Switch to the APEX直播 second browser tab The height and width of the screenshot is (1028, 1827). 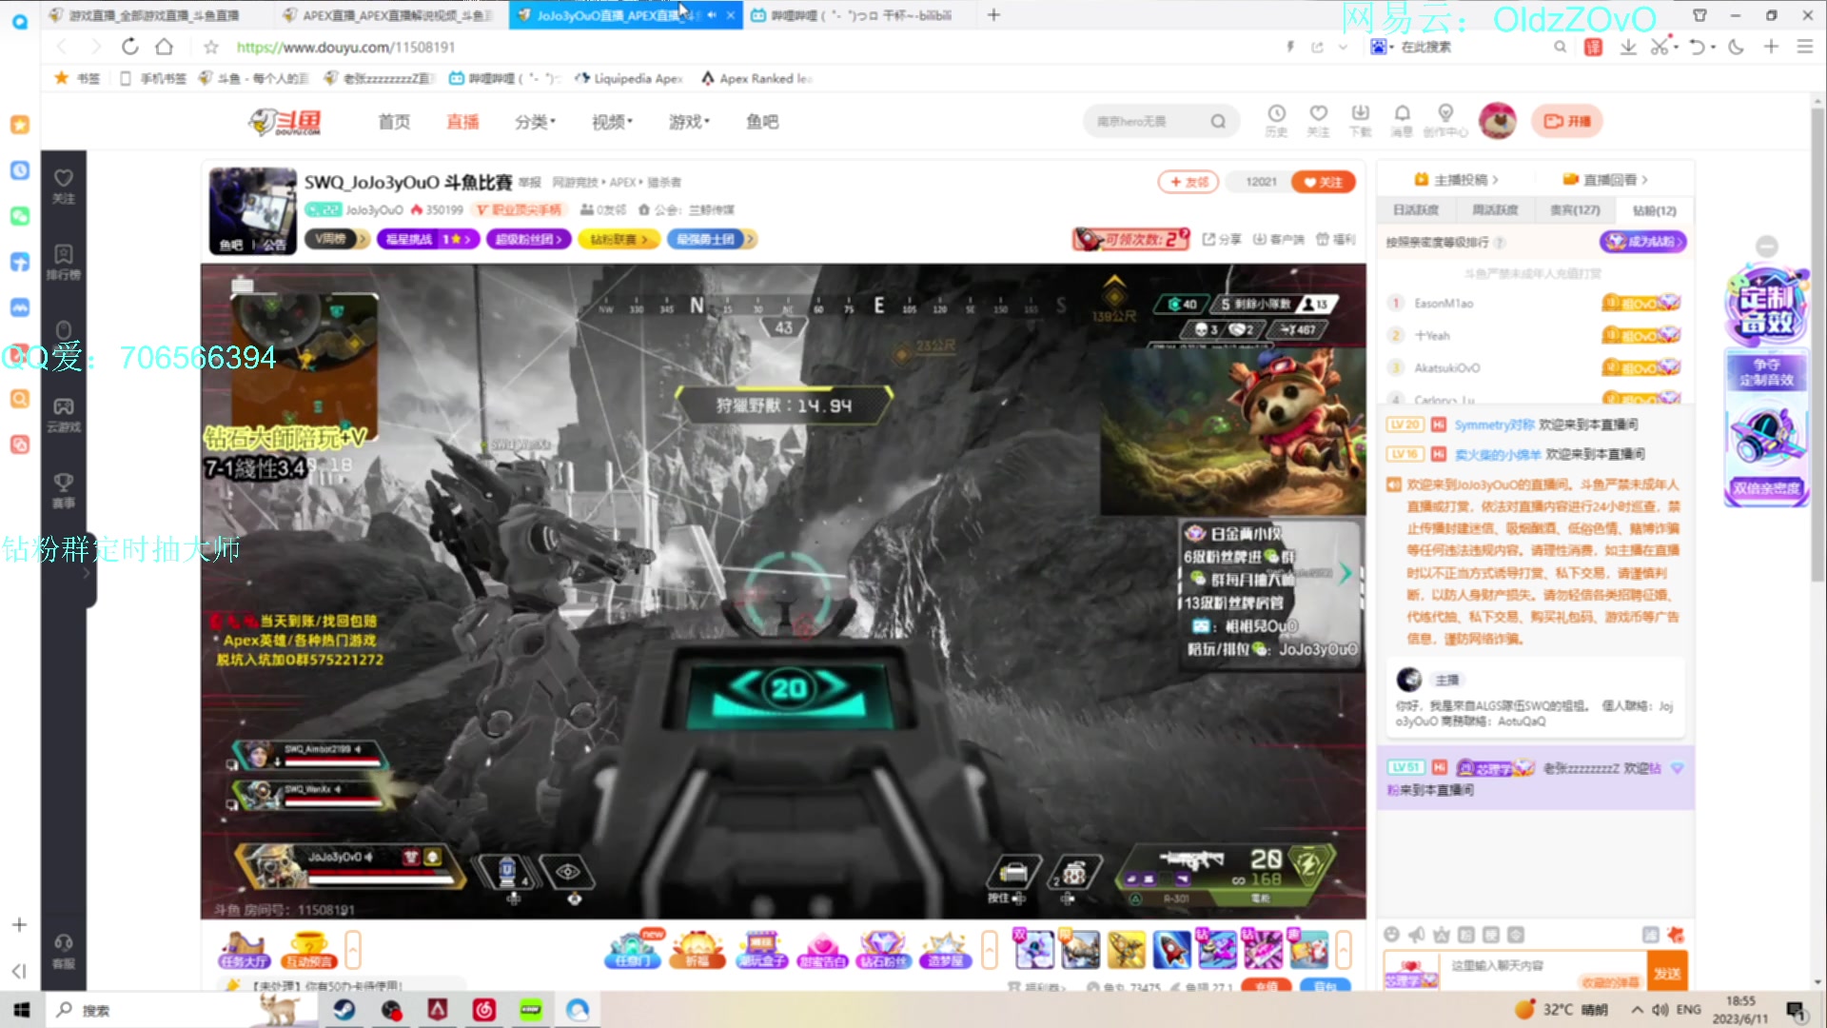390,15
